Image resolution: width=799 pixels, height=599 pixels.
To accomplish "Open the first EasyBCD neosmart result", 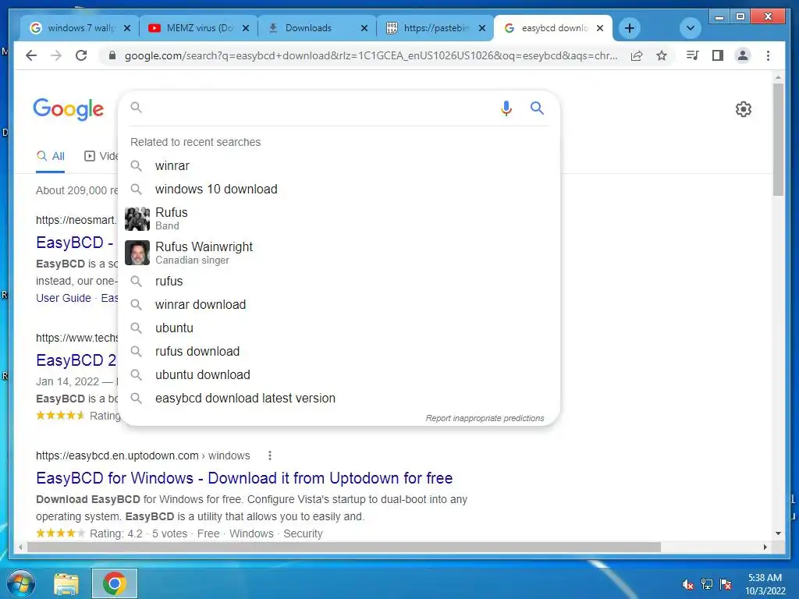I will pos(75,243).
